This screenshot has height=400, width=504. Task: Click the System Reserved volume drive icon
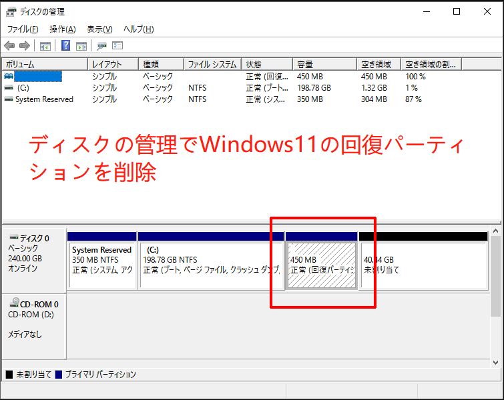(9, 99)
